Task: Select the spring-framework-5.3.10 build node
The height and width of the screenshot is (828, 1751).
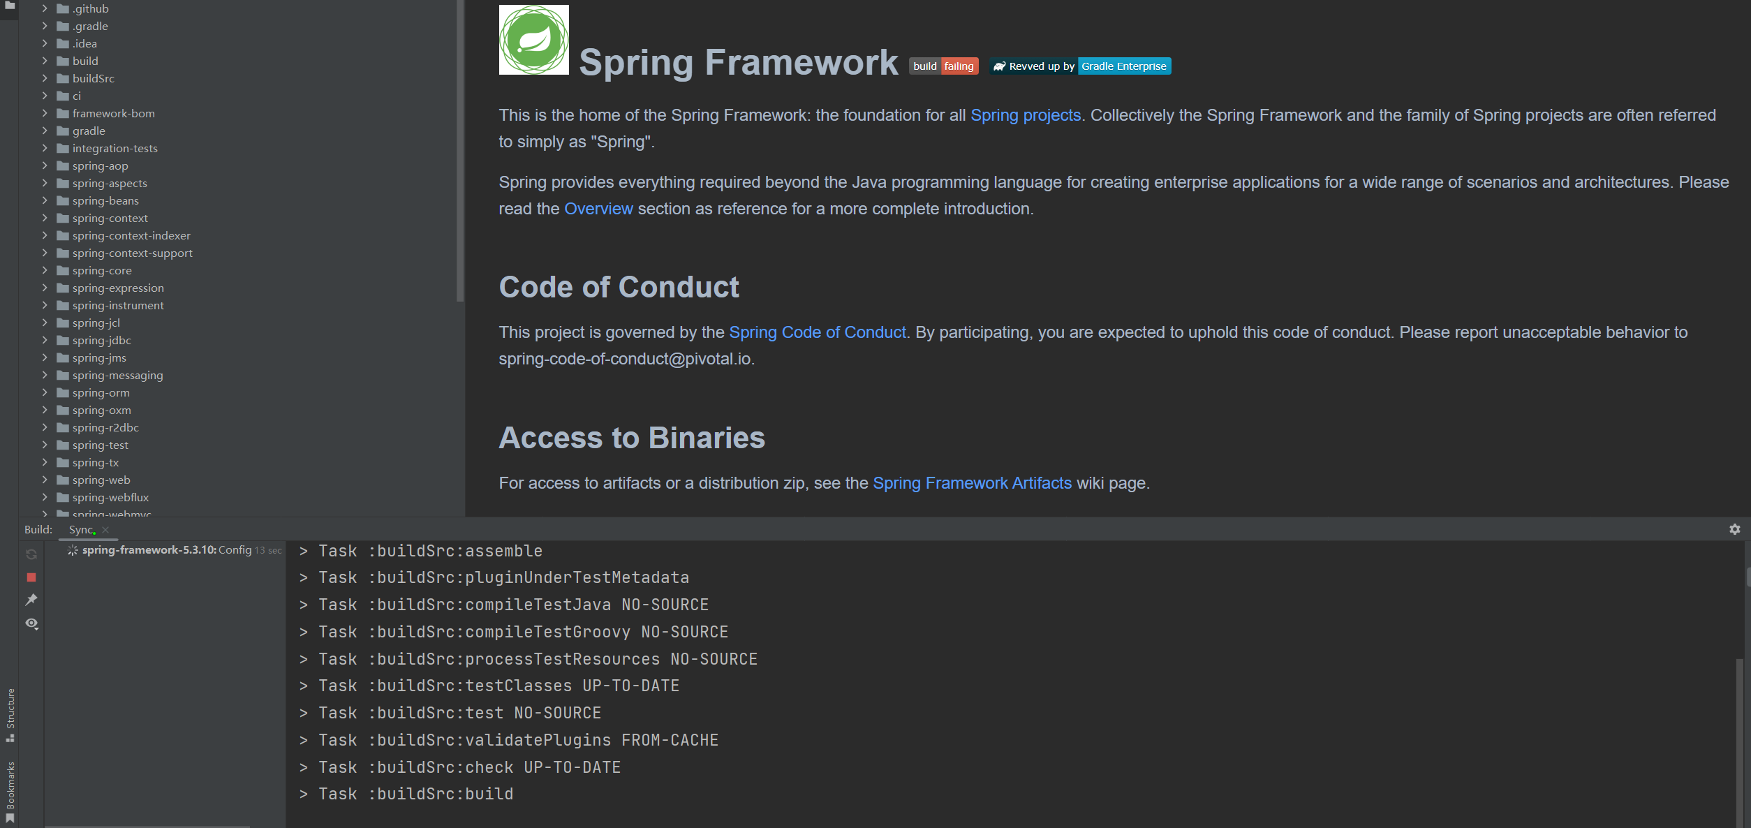Action: coord(149,550)
